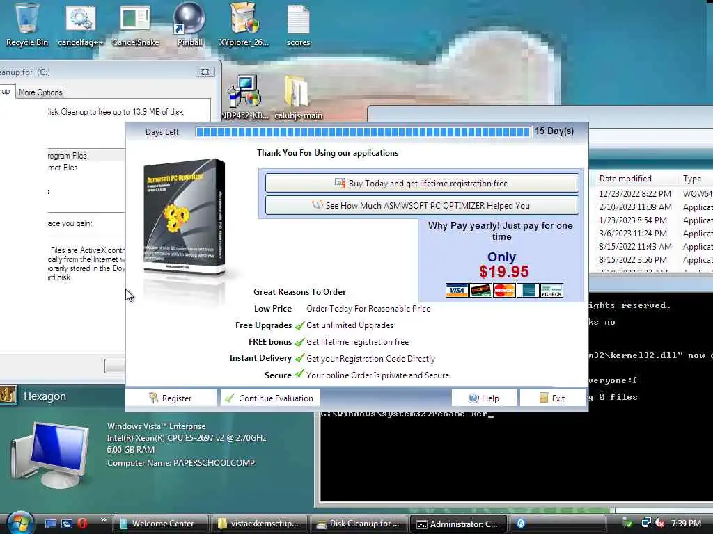Switch to vistaexkernsetup taskbar button
The height and width of the screenshot is (534, 713).
(259, 524)
